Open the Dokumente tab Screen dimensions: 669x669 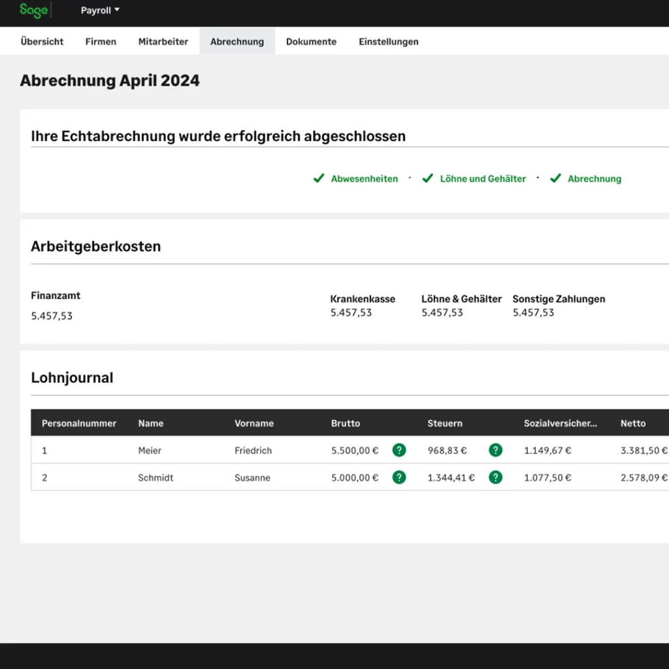311,41
